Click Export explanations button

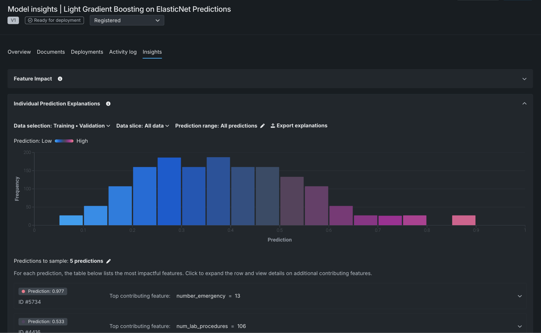pos(299,126)
